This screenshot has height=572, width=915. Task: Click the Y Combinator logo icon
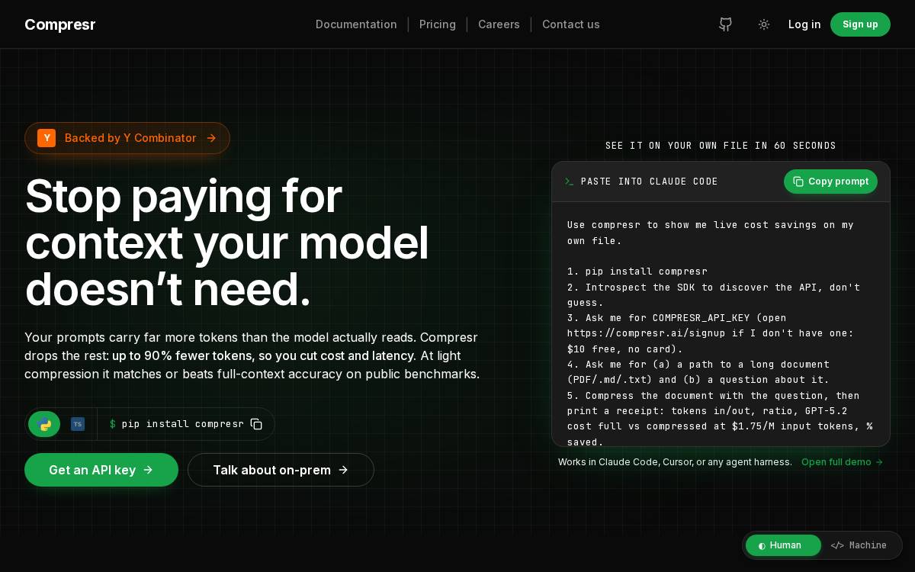47,138
